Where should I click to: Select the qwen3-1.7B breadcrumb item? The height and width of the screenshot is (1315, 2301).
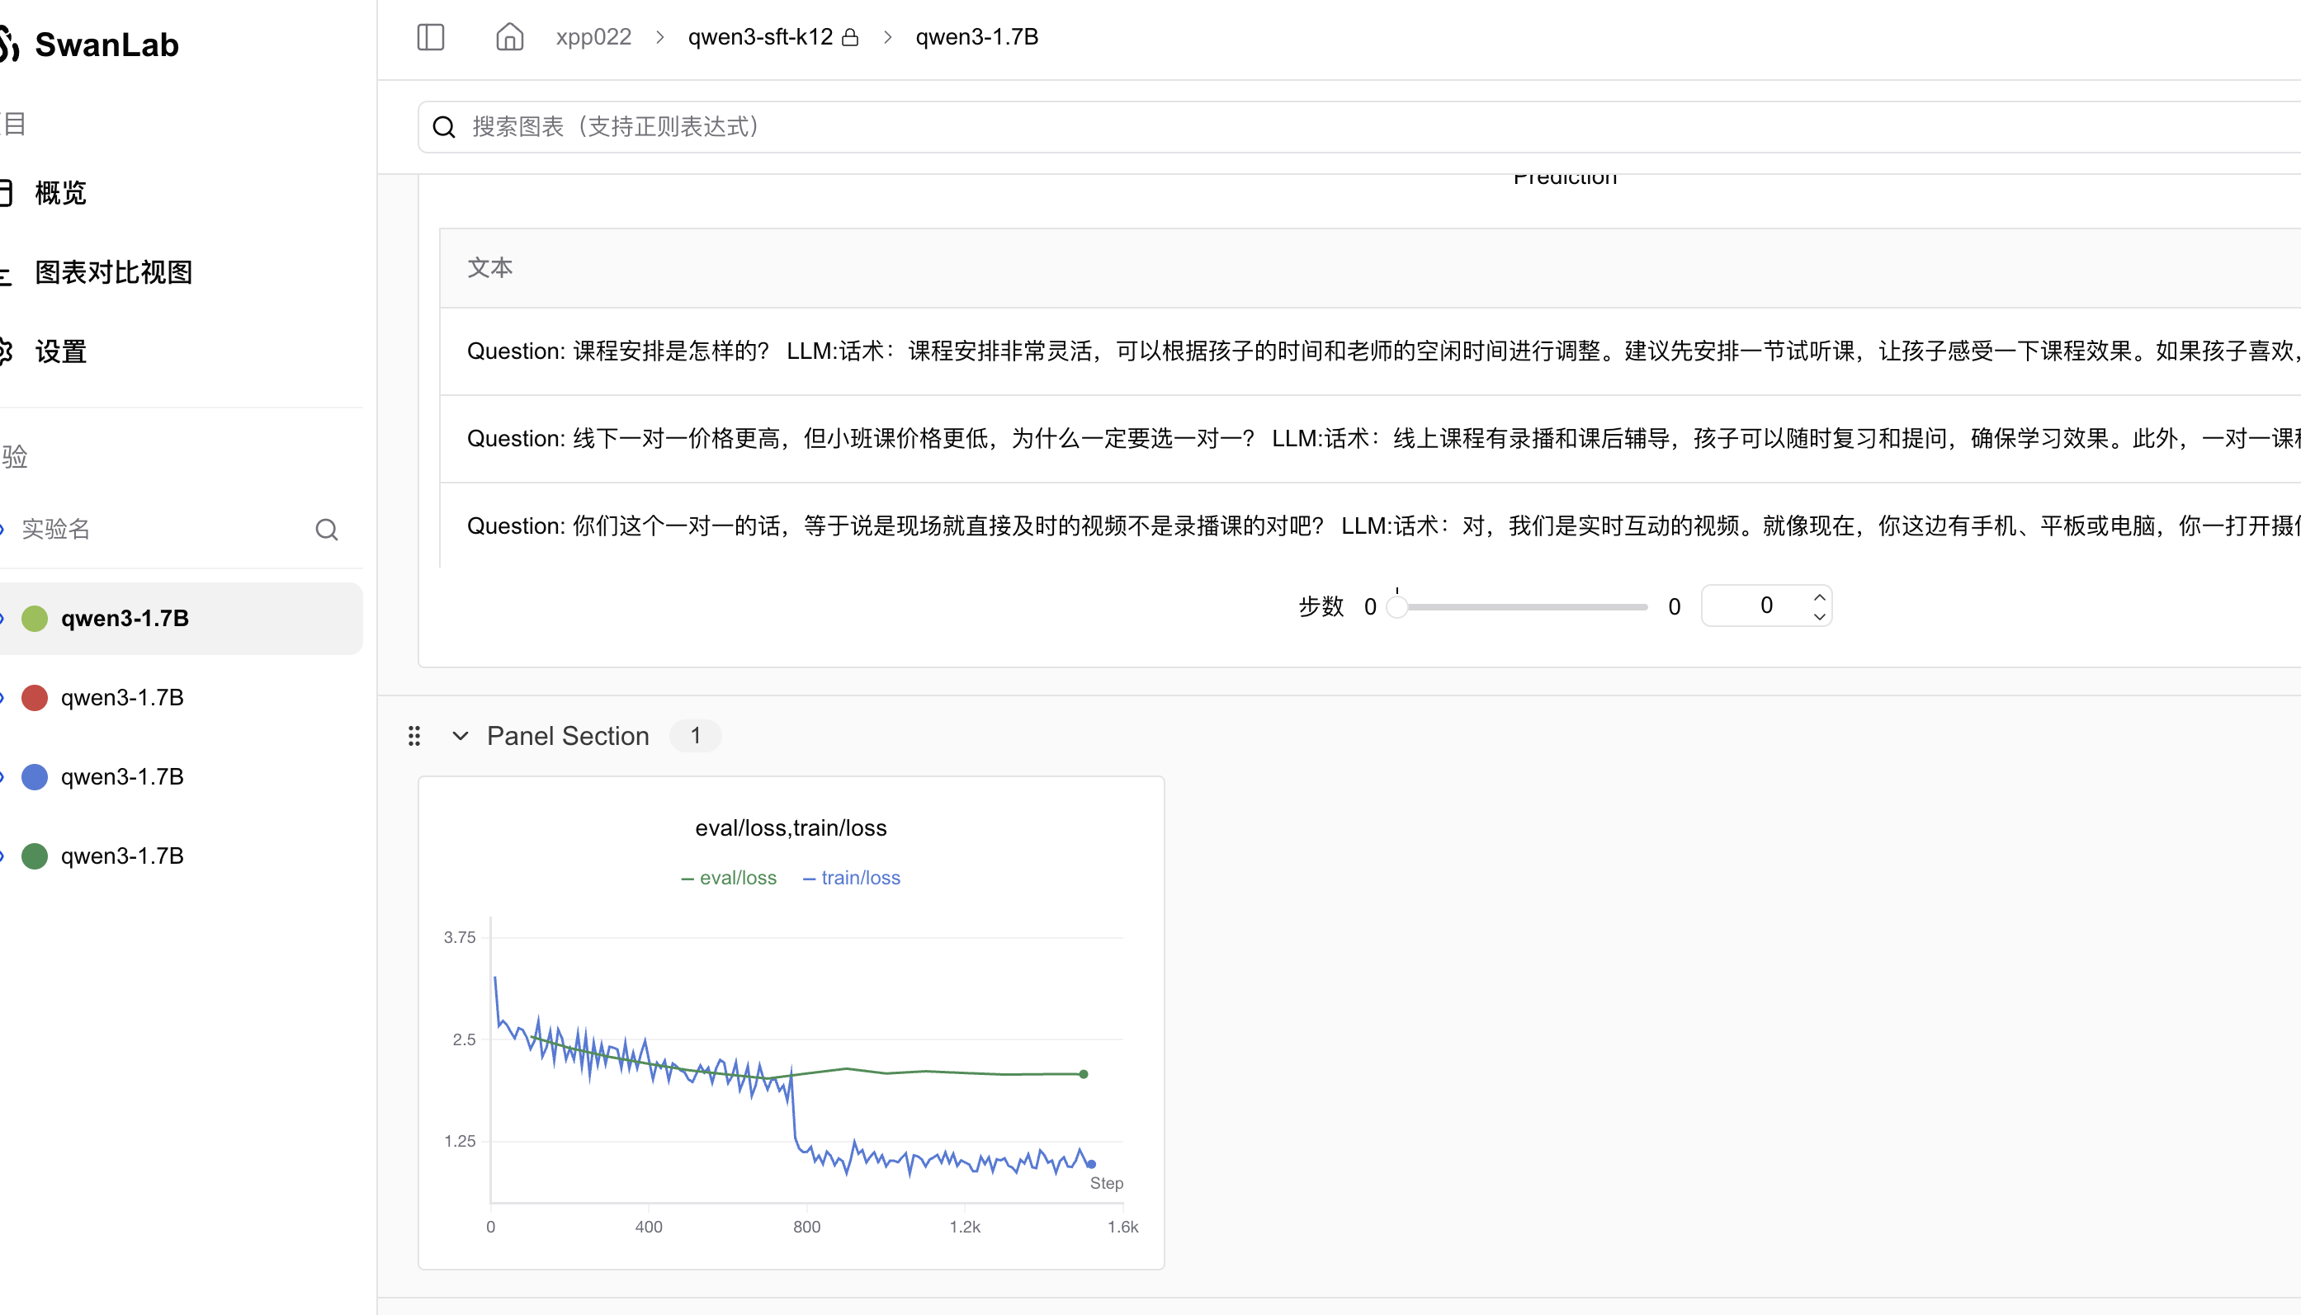[976, 37]
